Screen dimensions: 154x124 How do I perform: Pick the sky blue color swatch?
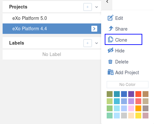click(117, 116)
